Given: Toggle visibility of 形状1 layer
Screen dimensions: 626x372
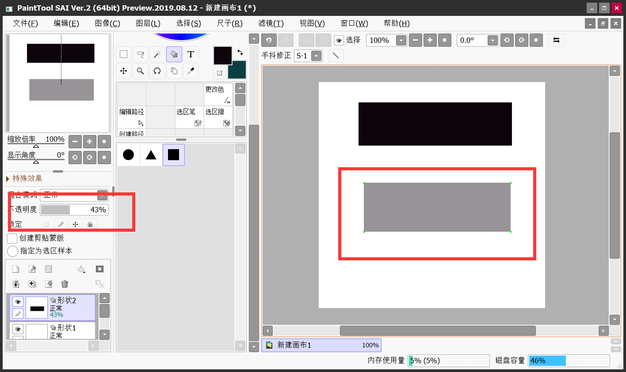Looking at the screenshot, I should pyautogui.click(x=18, y=329).
